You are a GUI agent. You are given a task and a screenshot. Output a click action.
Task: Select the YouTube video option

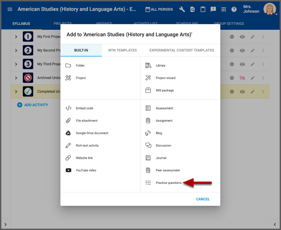(86, 170)
